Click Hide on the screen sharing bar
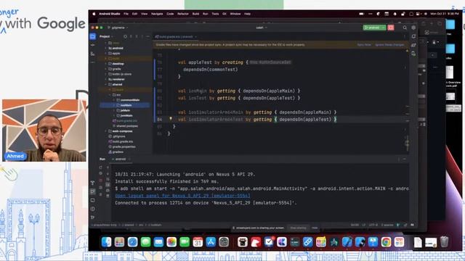 tap(315, 228)
